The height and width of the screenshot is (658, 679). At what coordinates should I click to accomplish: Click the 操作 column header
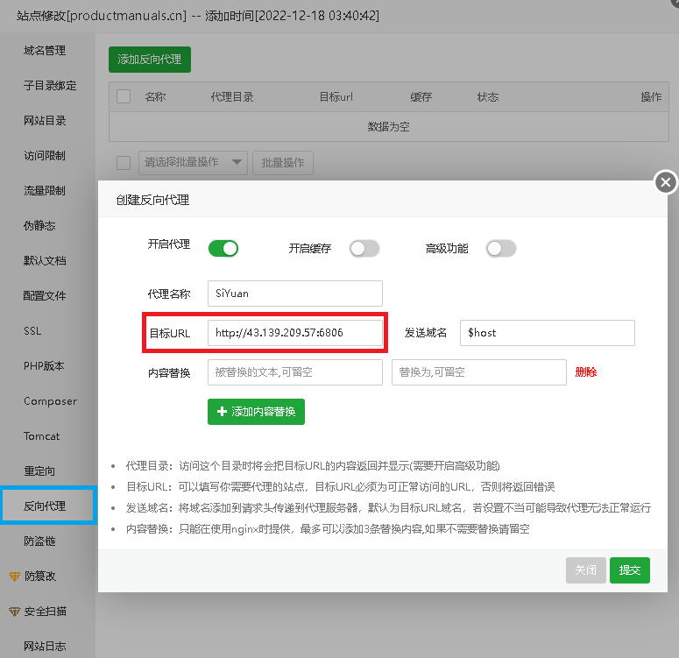(651, 97)
